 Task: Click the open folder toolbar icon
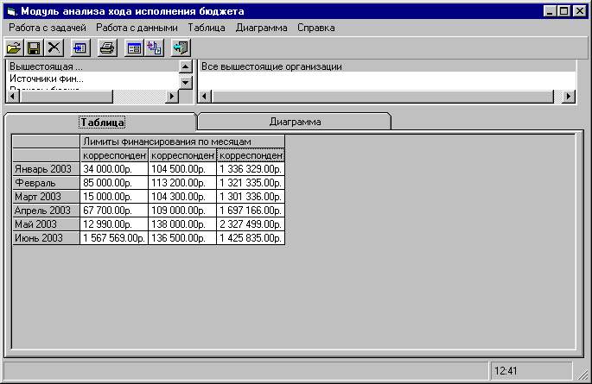pos(14,47)
